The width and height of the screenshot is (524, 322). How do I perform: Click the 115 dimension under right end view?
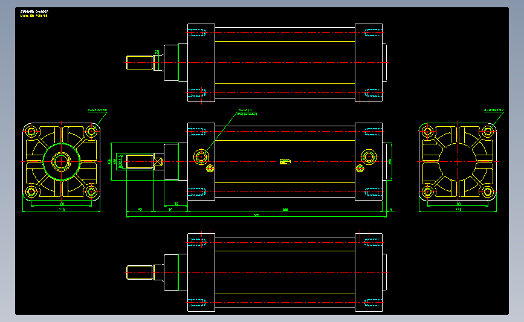(459, 210)
